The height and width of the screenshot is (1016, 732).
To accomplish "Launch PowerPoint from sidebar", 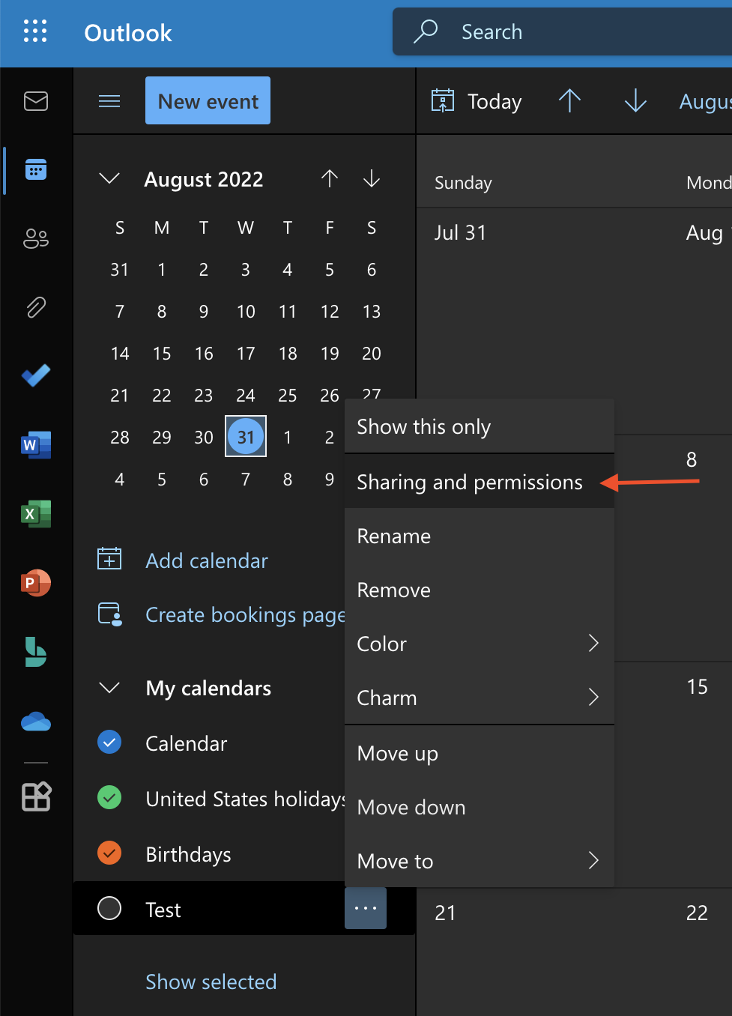I will tap(36, 583).
